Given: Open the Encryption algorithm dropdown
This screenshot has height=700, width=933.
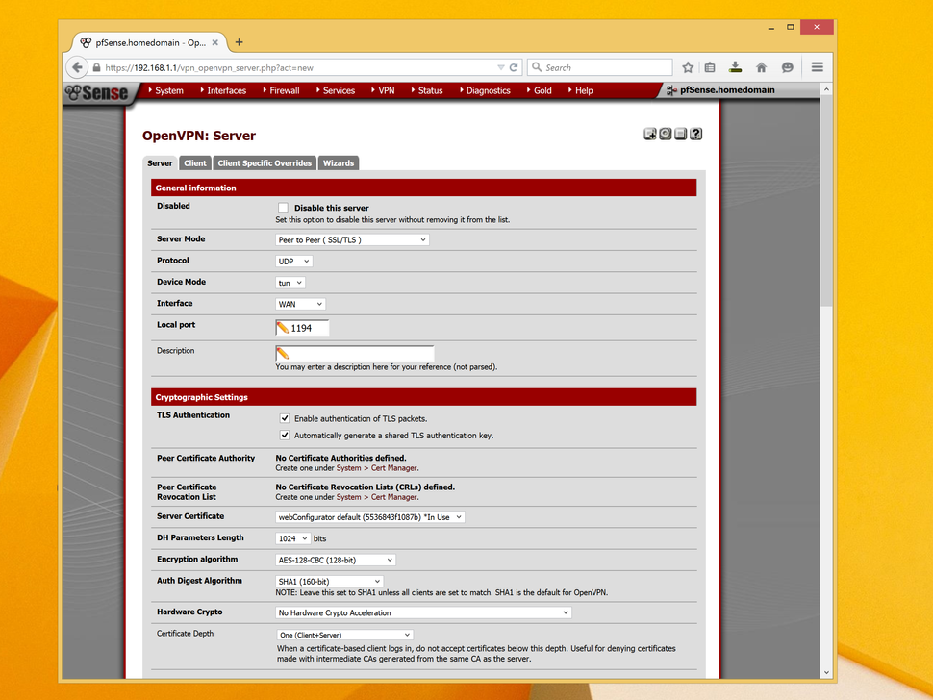Looking at the screenshot, I should point(336,559).
